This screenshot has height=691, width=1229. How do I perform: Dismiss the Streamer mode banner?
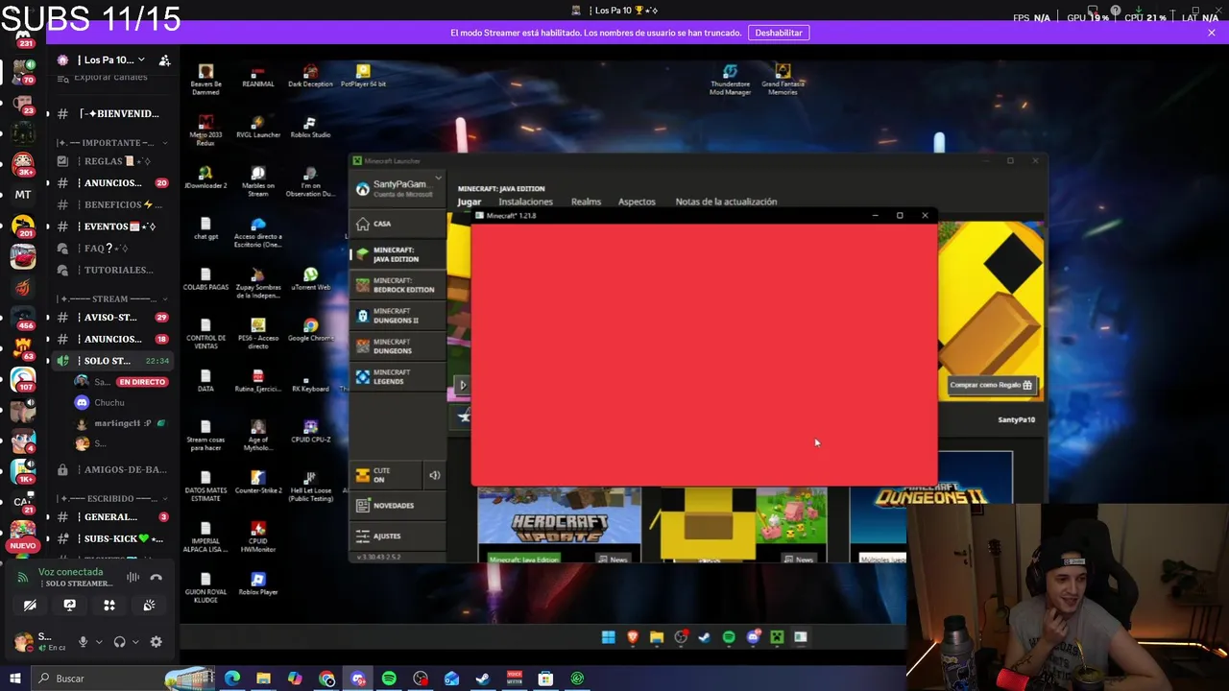coord(1212,33)
